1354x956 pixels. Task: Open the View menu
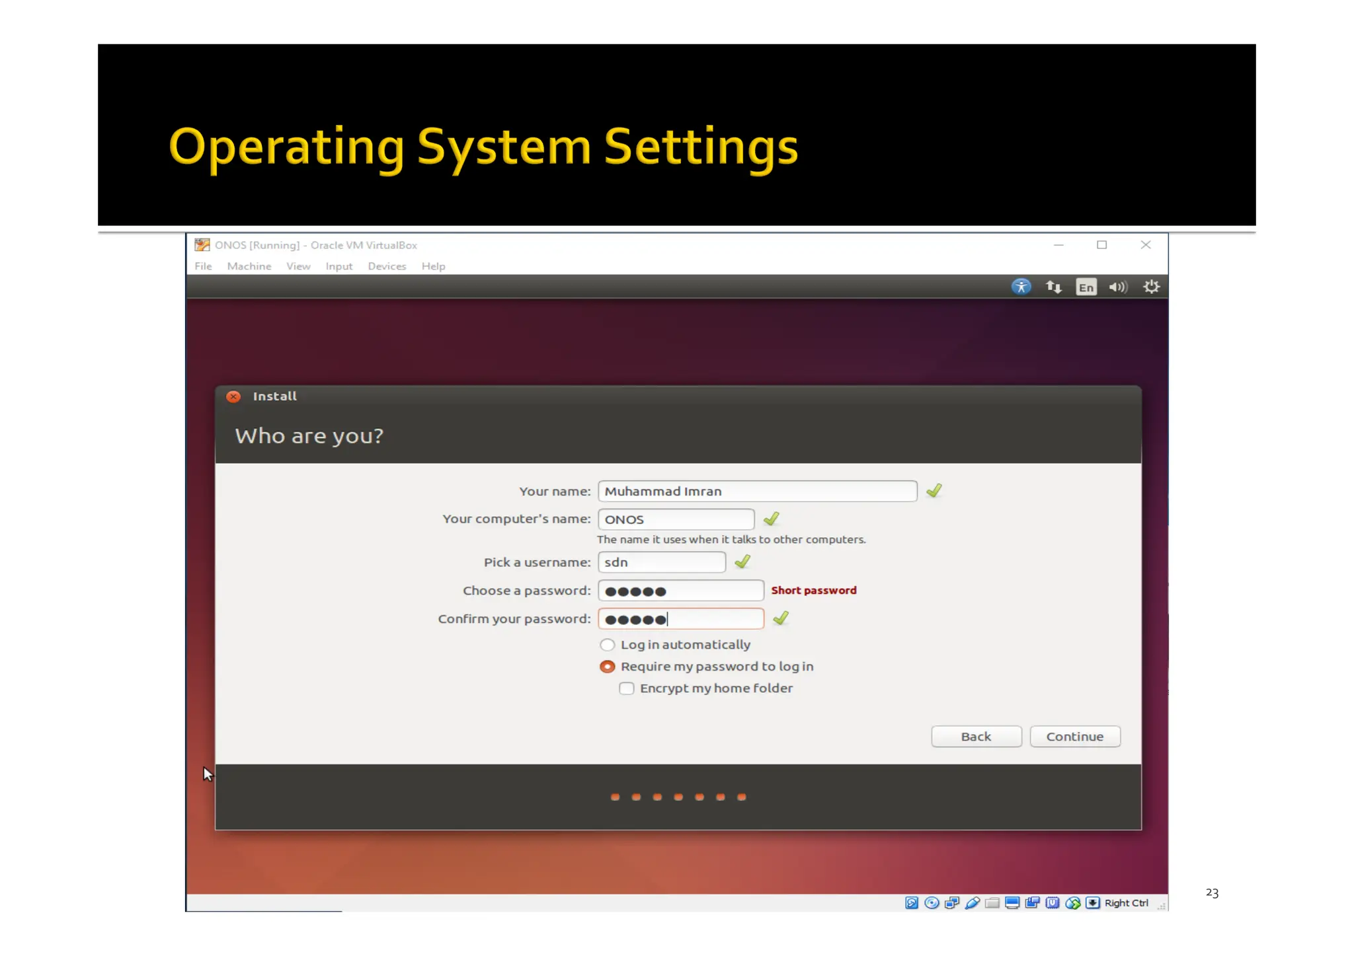pyautogui.click(x=298, y=266)
